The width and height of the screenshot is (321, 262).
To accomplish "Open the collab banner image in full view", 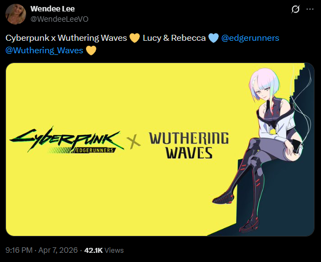I will [x=160, y=149].
